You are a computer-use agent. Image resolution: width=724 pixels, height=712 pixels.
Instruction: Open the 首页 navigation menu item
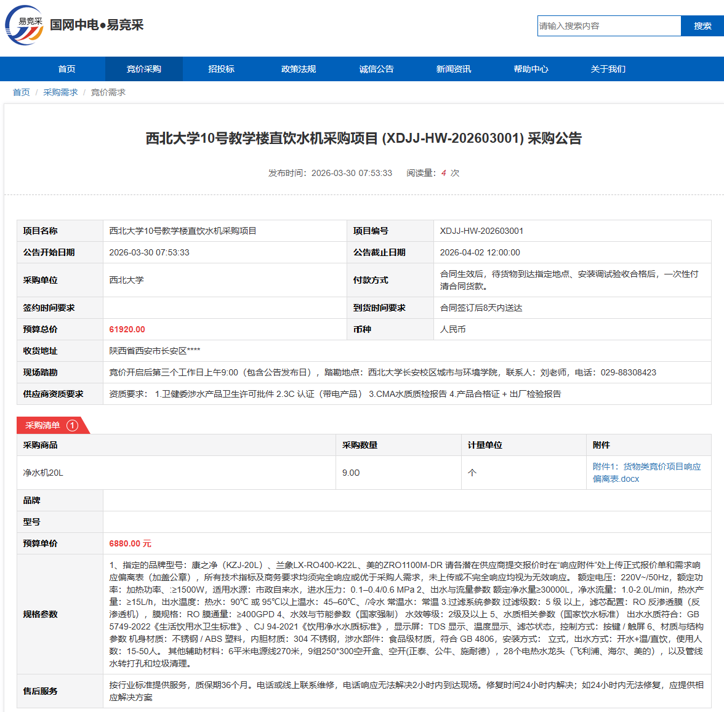point(66,69)
